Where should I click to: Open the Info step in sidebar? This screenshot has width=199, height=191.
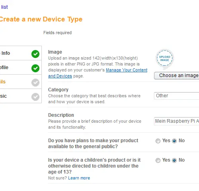pos(21,53)
